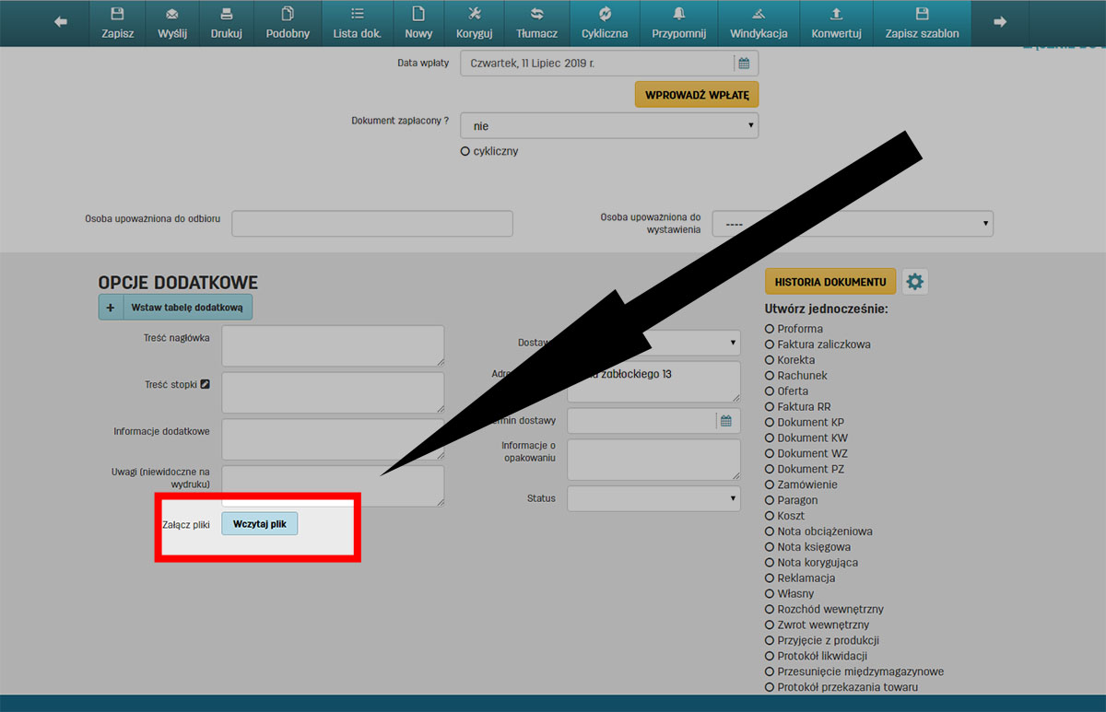Viewport: 1106px width, 712px height.
Task: Open Osoba upoważniona do wystawienia dropdown
Action: pyautogui.click(x=852, y=224)
